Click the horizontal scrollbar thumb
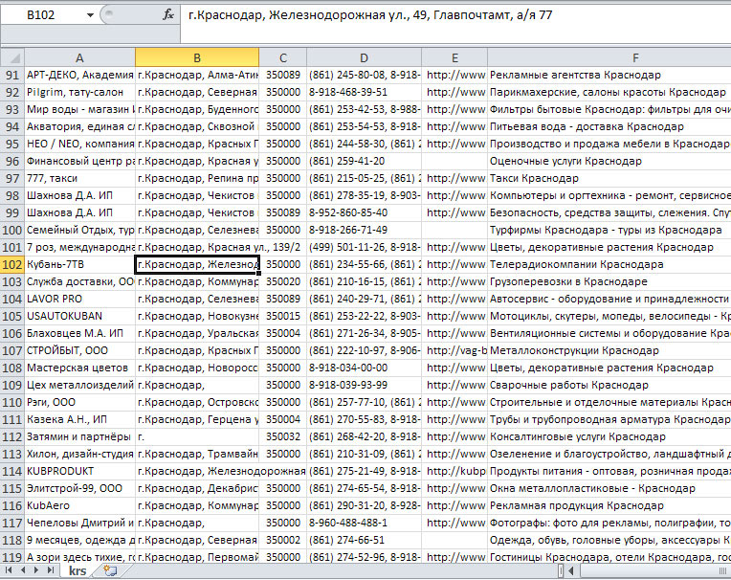 654,570
